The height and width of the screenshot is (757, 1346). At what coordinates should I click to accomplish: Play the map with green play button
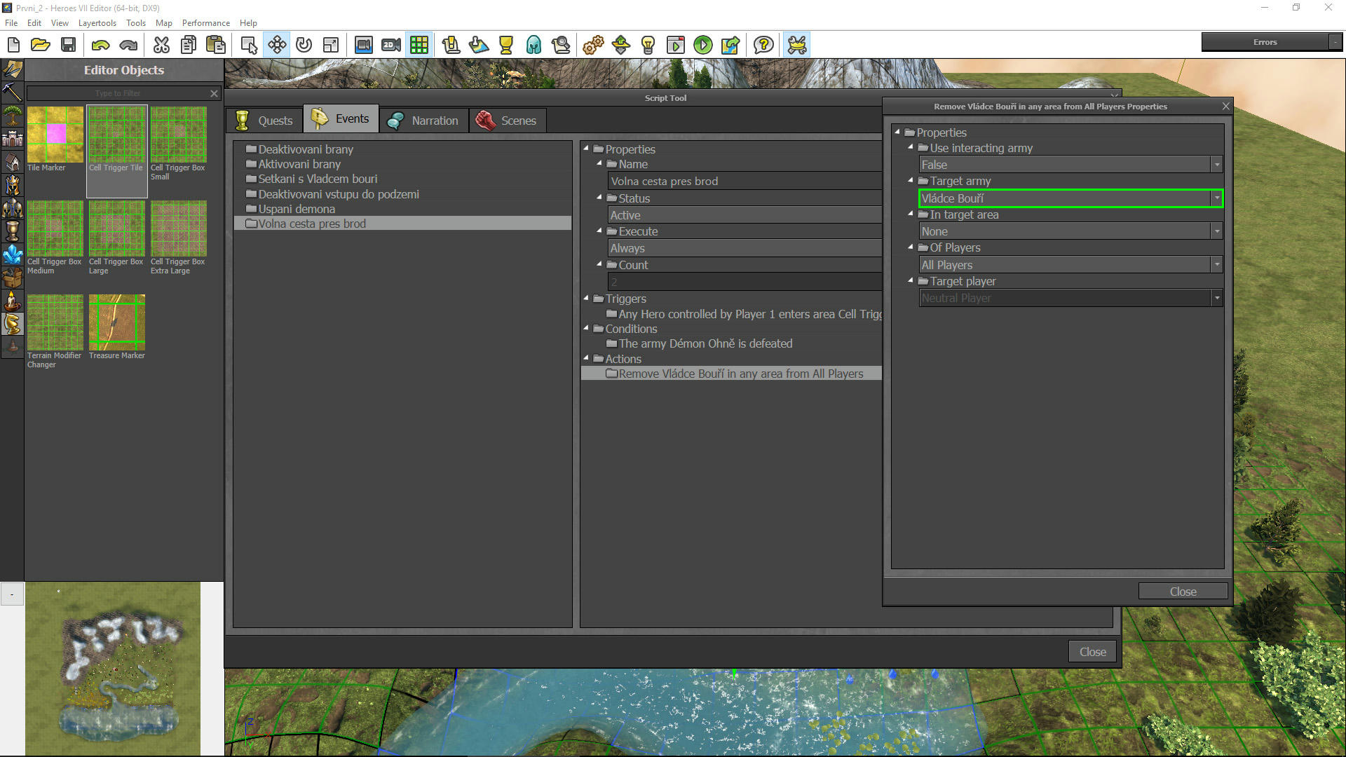coord(702,46)
